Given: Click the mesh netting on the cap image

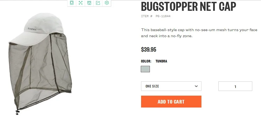Looking at the screenshot, I should pos(40,71).
